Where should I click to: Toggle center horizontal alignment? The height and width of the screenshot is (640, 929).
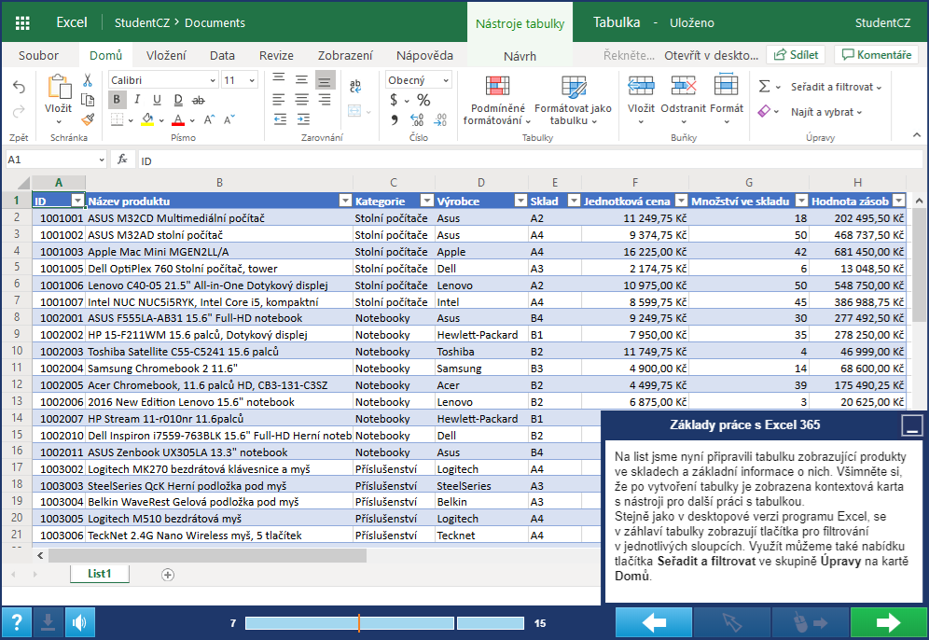[302, 100]
